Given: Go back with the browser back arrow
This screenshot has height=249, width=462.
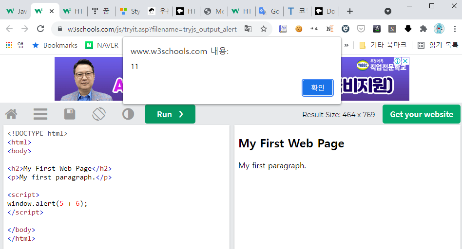Looking at the screenshot, I should pyautogui.click(x=9, y=29).
